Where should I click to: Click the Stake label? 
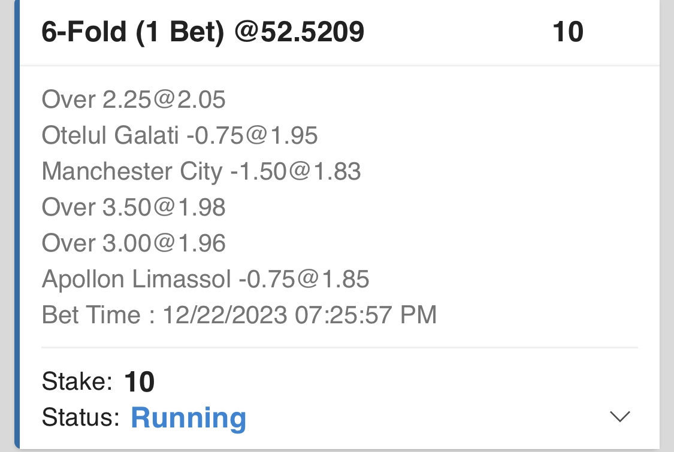click(x=77, y=381)
